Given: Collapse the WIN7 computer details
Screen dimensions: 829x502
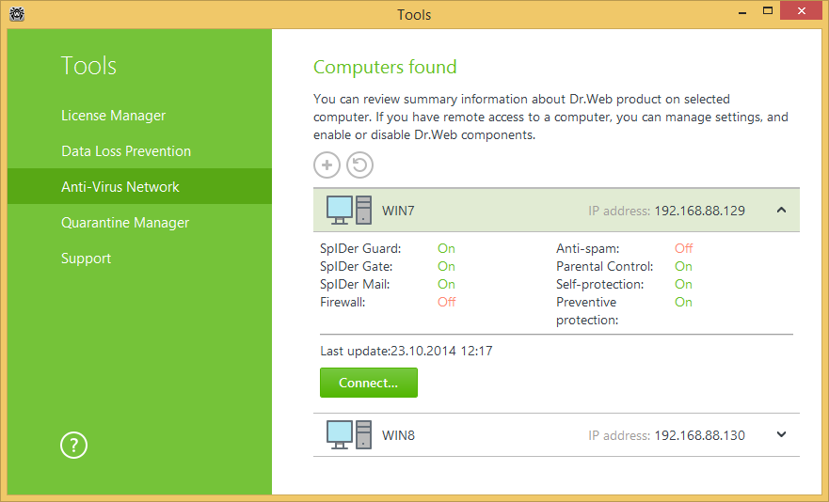Looking at the screenshot, I should (x=781, y=211).
